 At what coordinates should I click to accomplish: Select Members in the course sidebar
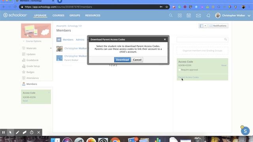click(x=32, y=84)
